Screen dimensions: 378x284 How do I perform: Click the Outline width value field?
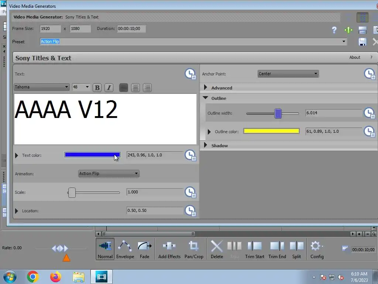[334, 113]
